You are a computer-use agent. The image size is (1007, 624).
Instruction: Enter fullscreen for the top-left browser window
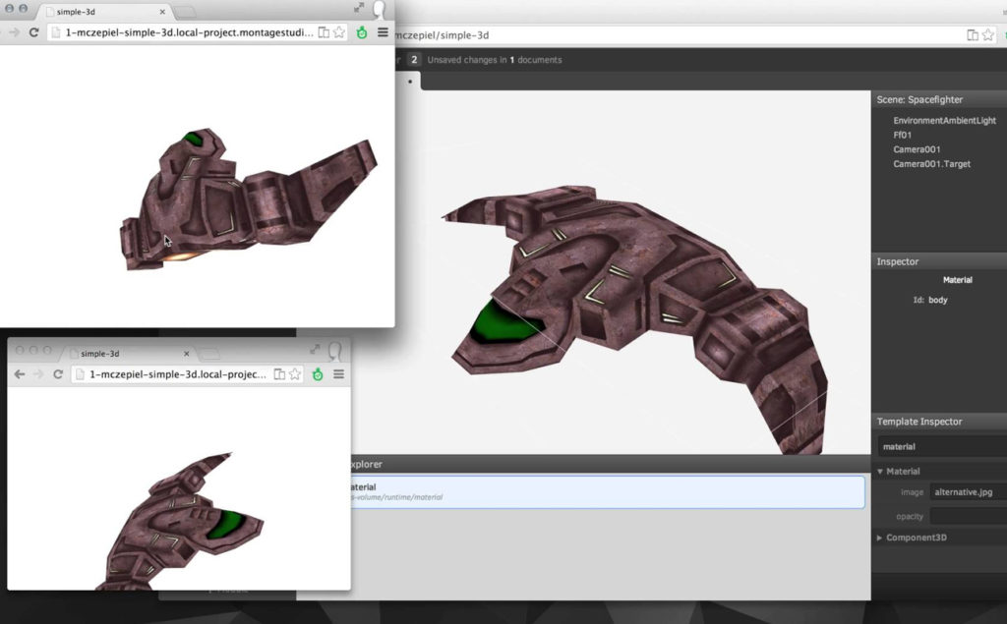pyautogui.click(x=360, y=8)
